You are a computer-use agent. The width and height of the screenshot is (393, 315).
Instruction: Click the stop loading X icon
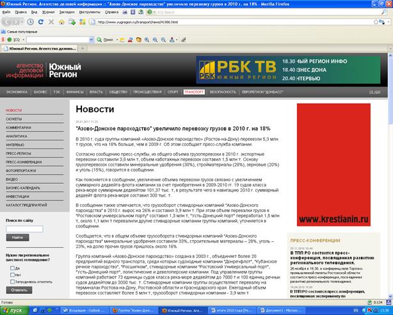(x=51, y=22)
